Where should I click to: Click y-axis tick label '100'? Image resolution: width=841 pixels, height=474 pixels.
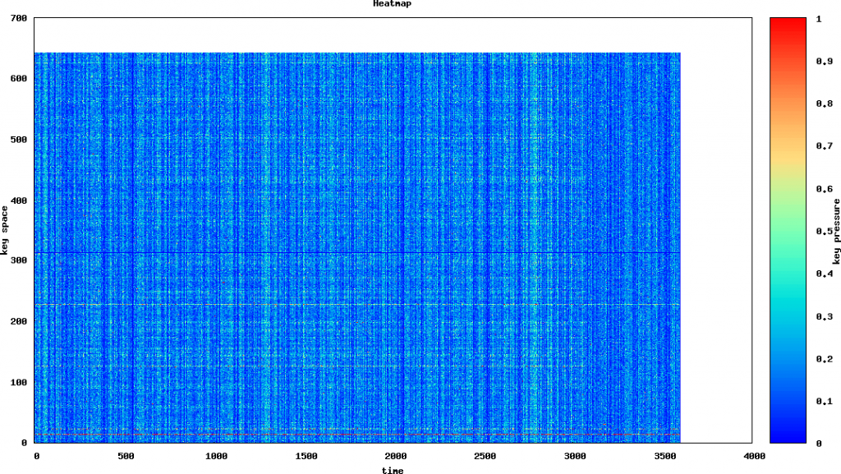(19, 382)
